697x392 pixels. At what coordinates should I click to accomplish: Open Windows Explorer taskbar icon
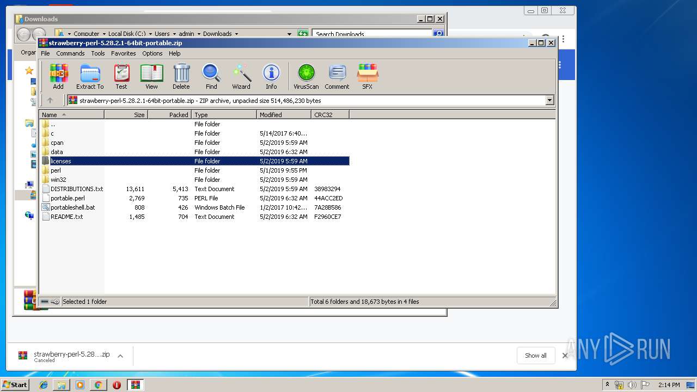62,385
